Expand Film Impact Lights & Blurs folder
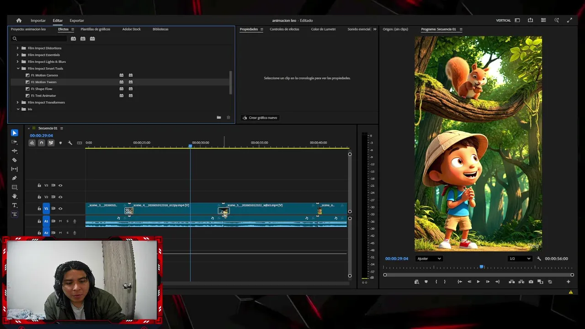This screenshot has height=329, width=585. 18,62
